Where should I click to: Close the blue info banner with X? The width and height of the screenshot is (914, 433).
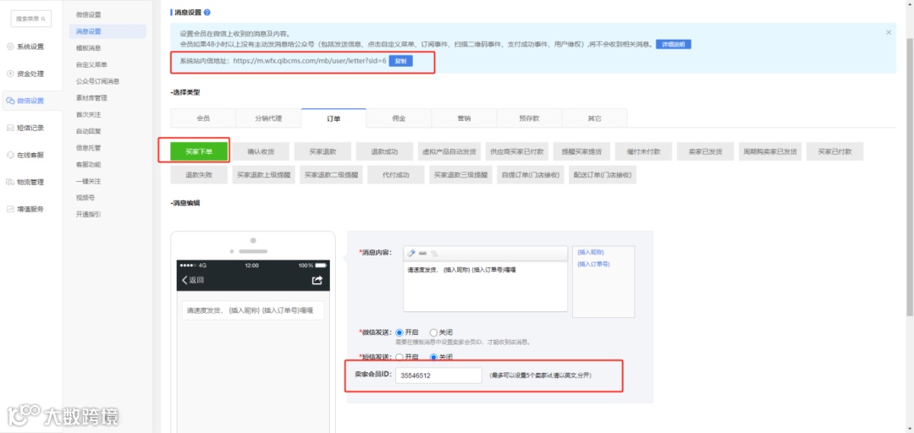pyautogui.click(x=889, y=33)
